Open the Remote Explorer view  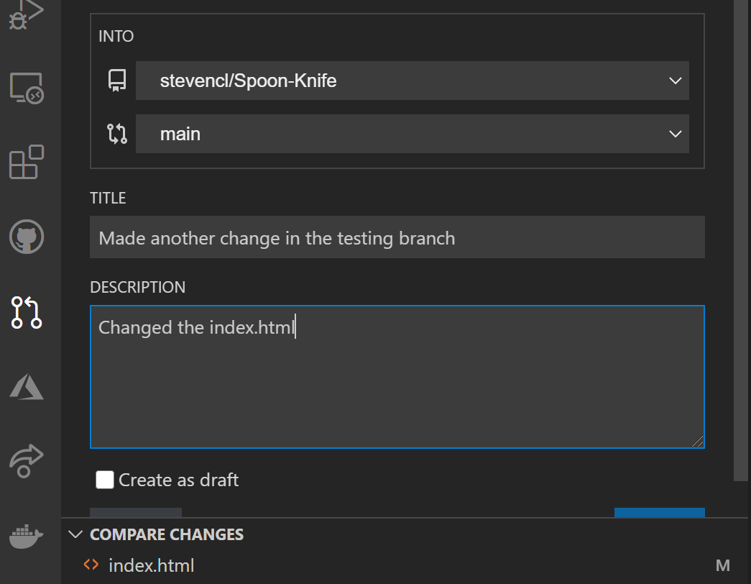tap(27, 88)
